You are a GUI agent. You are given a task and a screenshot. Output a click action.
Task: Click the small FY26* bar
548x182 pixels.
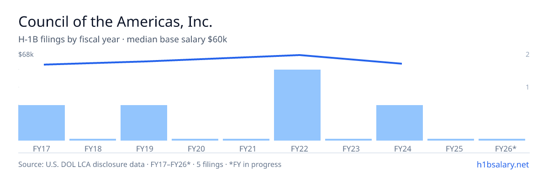coord(502,140)
